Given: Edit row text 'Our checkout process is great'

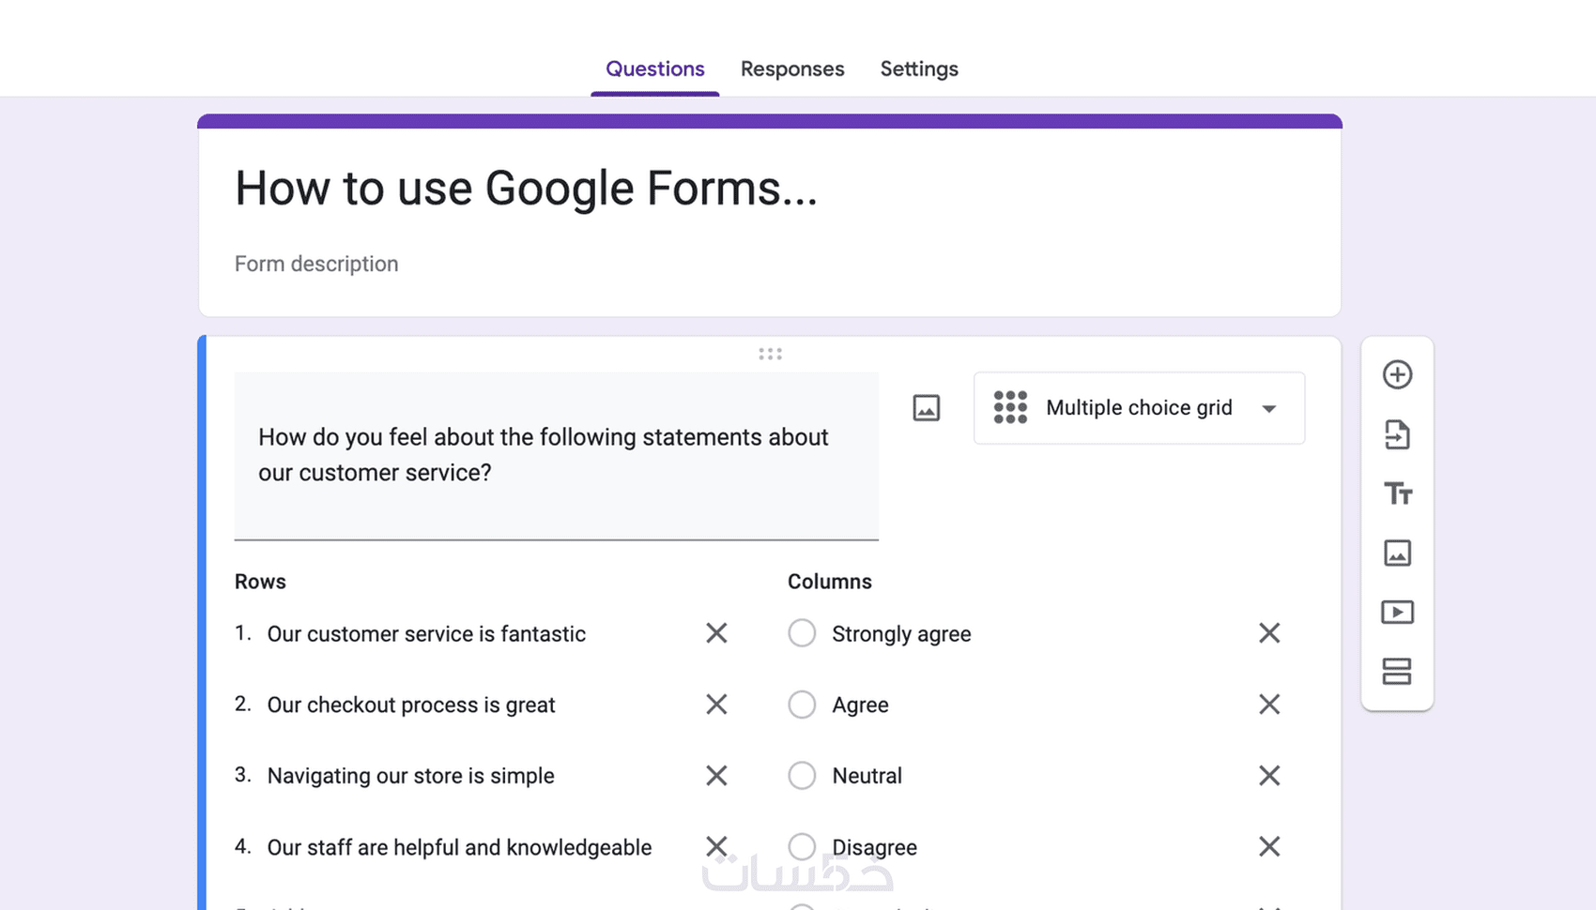Looking at the screenshot, I should pos(411,705).
